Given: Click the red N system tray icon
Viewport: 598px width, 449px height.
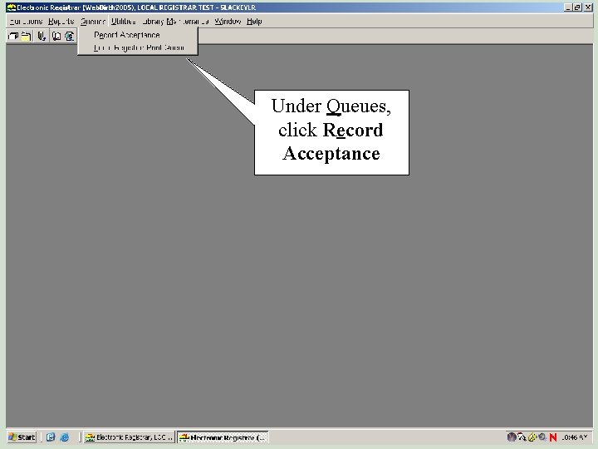Looking at the screenshot, I should pos(553,437).
